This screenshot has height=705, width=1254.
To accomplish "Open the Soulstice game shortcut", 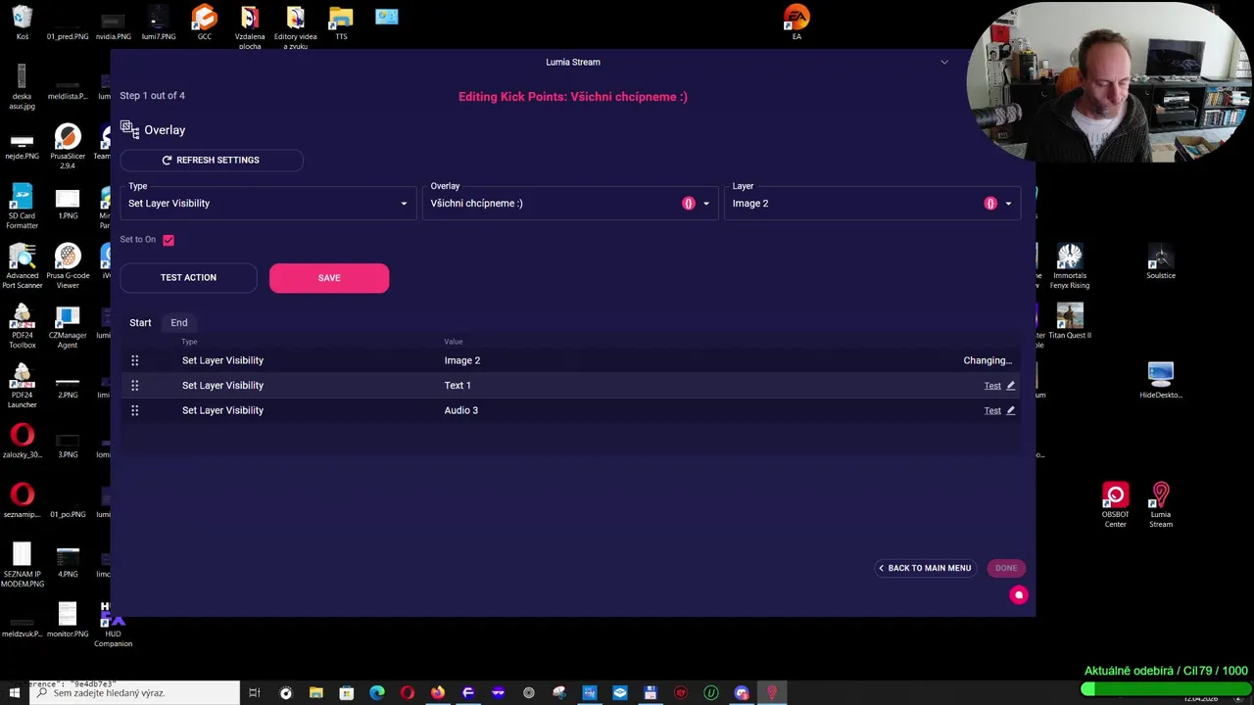I will [x=1161, y=261].
